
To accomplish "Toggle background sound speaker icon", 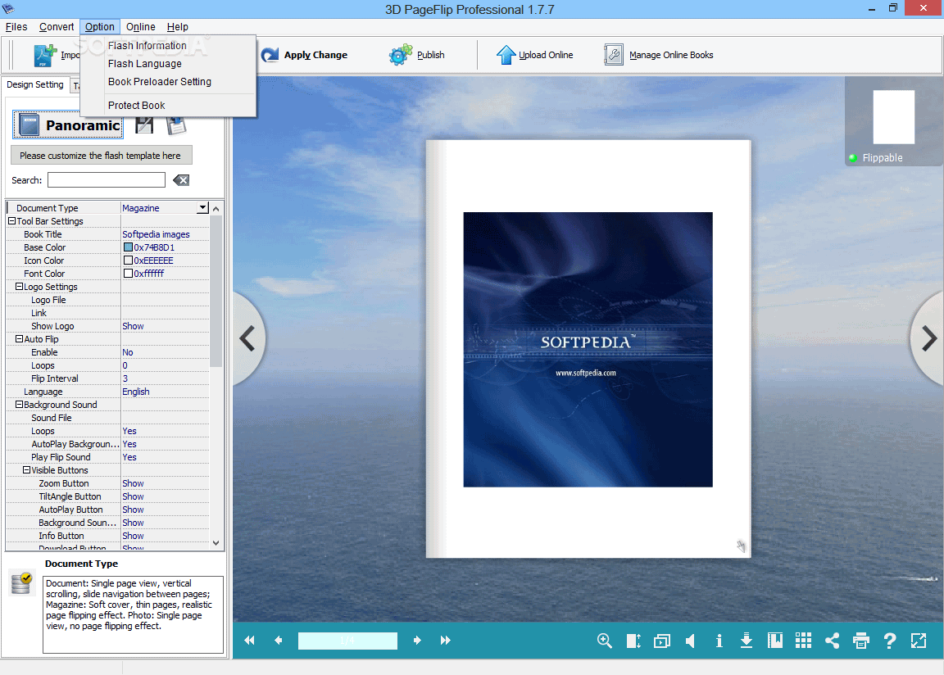I will coord(691,641).
